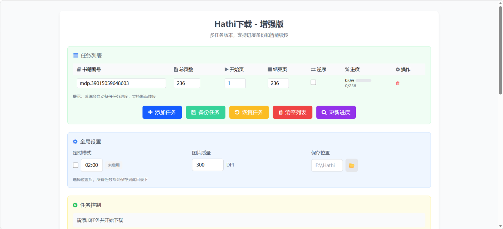The height and width of the screenshot is (229, 503).
Task: Click the 请添加任务并开始下载 status message
Action: [x=100, y=220]
